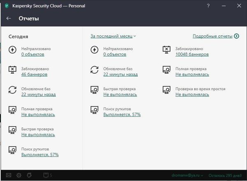This screenshot has height=181, width=247.
Task: Click the update arrows icon under Сегодня
Action: (13, 90)
